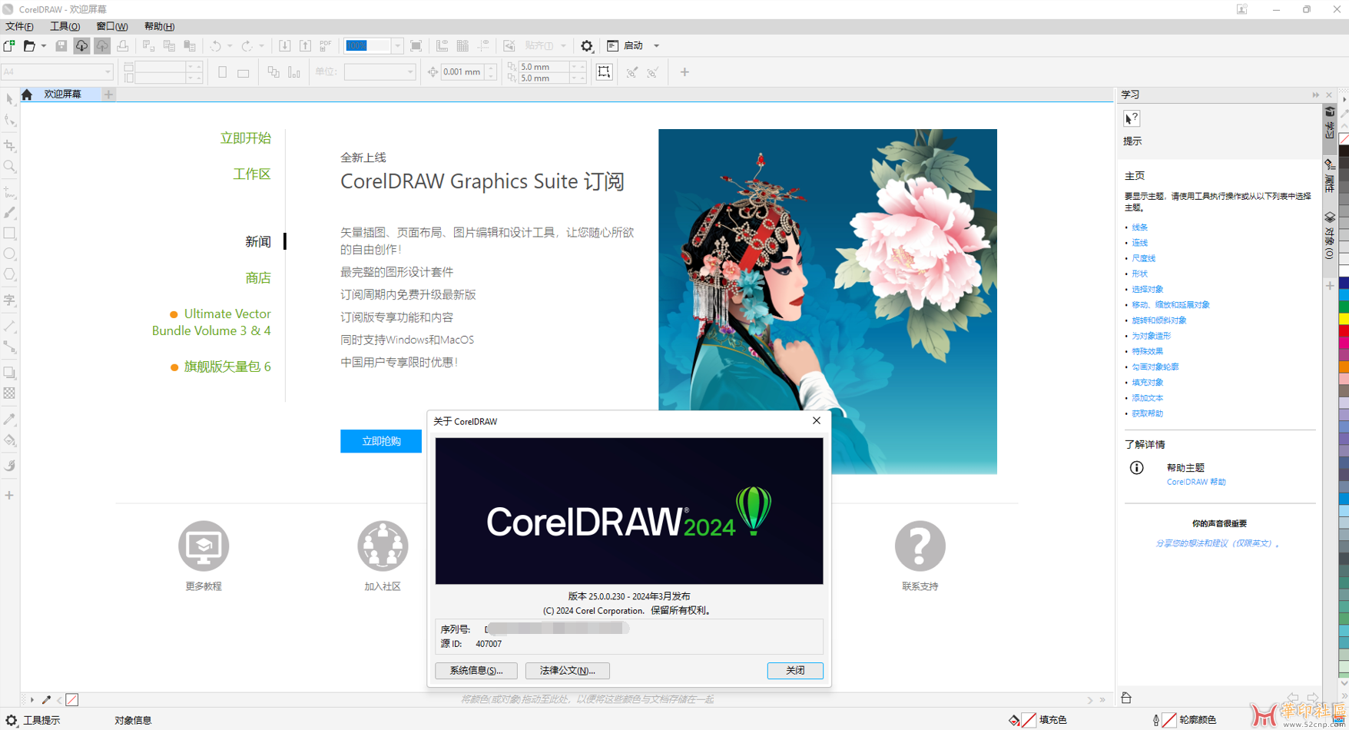The image size is (1349, 730).
Task: Click the settings gear in the status bar
Action: (x=11, y=720)
